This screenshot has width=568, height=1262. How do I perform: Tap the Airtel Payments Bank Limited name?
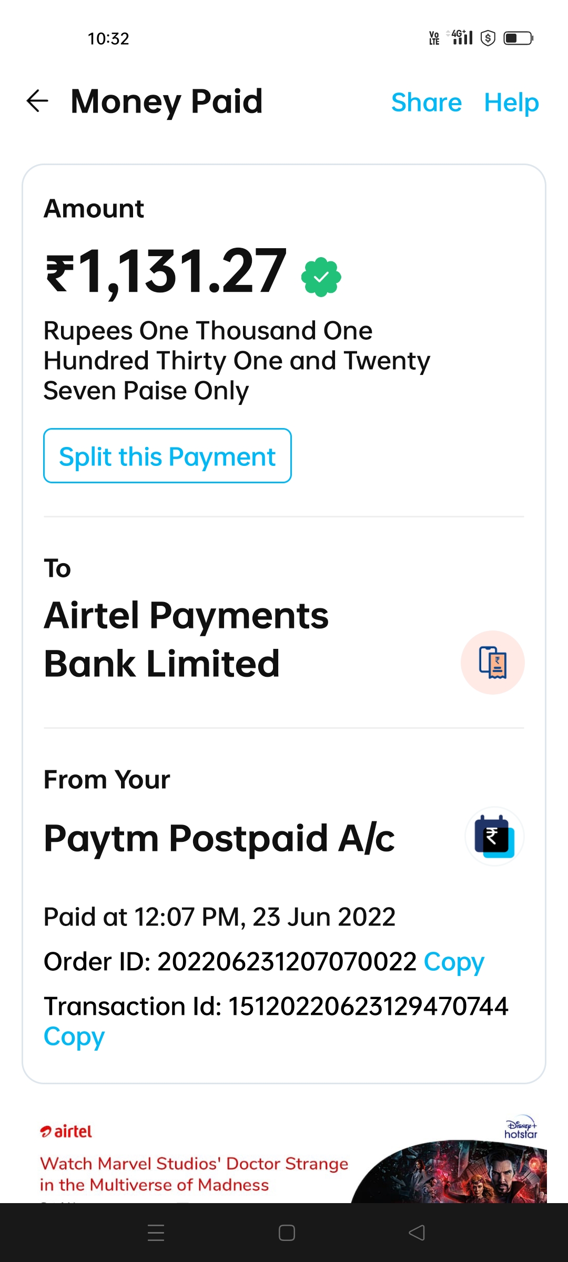186,639
